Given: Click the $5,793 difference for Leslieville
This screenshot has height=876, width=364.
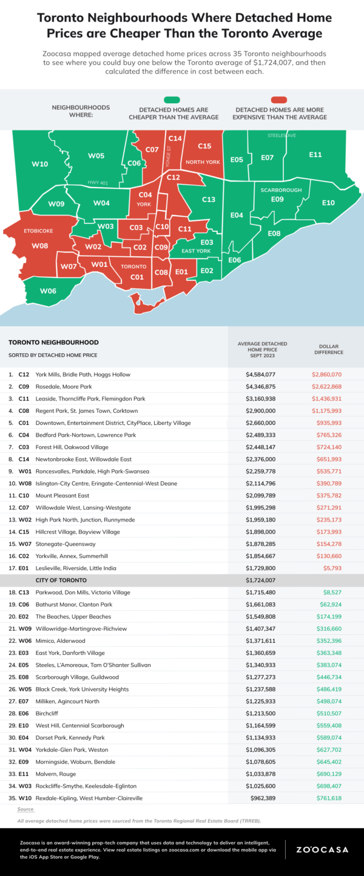Looking at the screenshot, I should coord(334,568).
